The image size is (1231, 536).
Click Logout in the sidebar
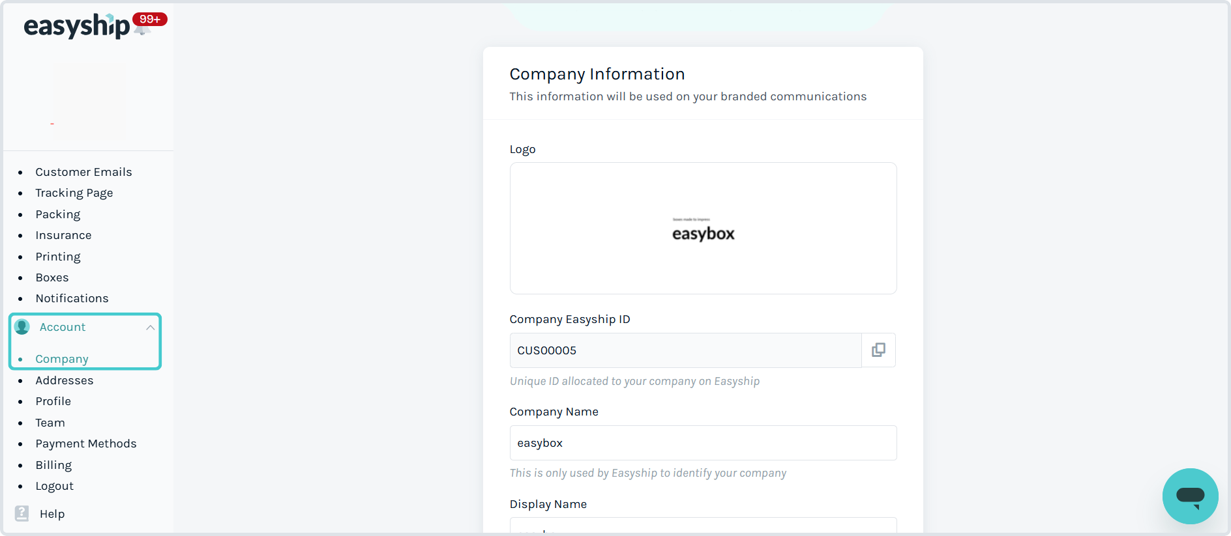[55, 486]
